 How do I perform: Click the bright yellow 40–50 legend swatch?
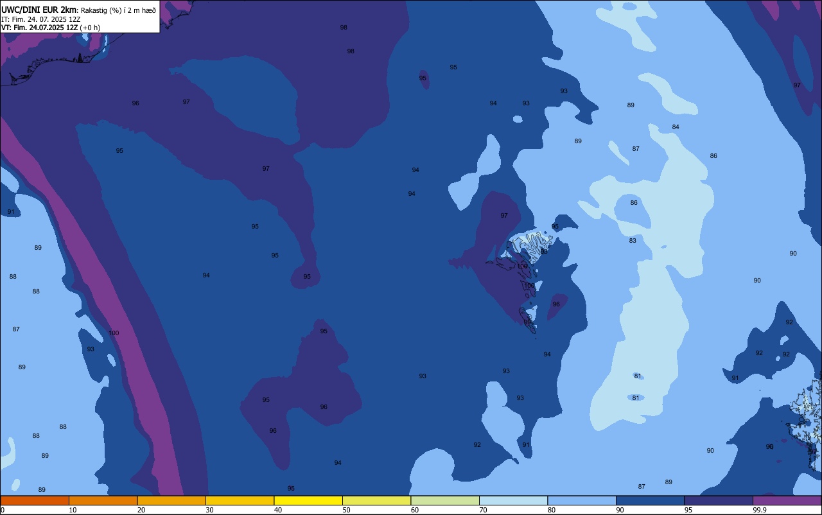pos(308,500)
